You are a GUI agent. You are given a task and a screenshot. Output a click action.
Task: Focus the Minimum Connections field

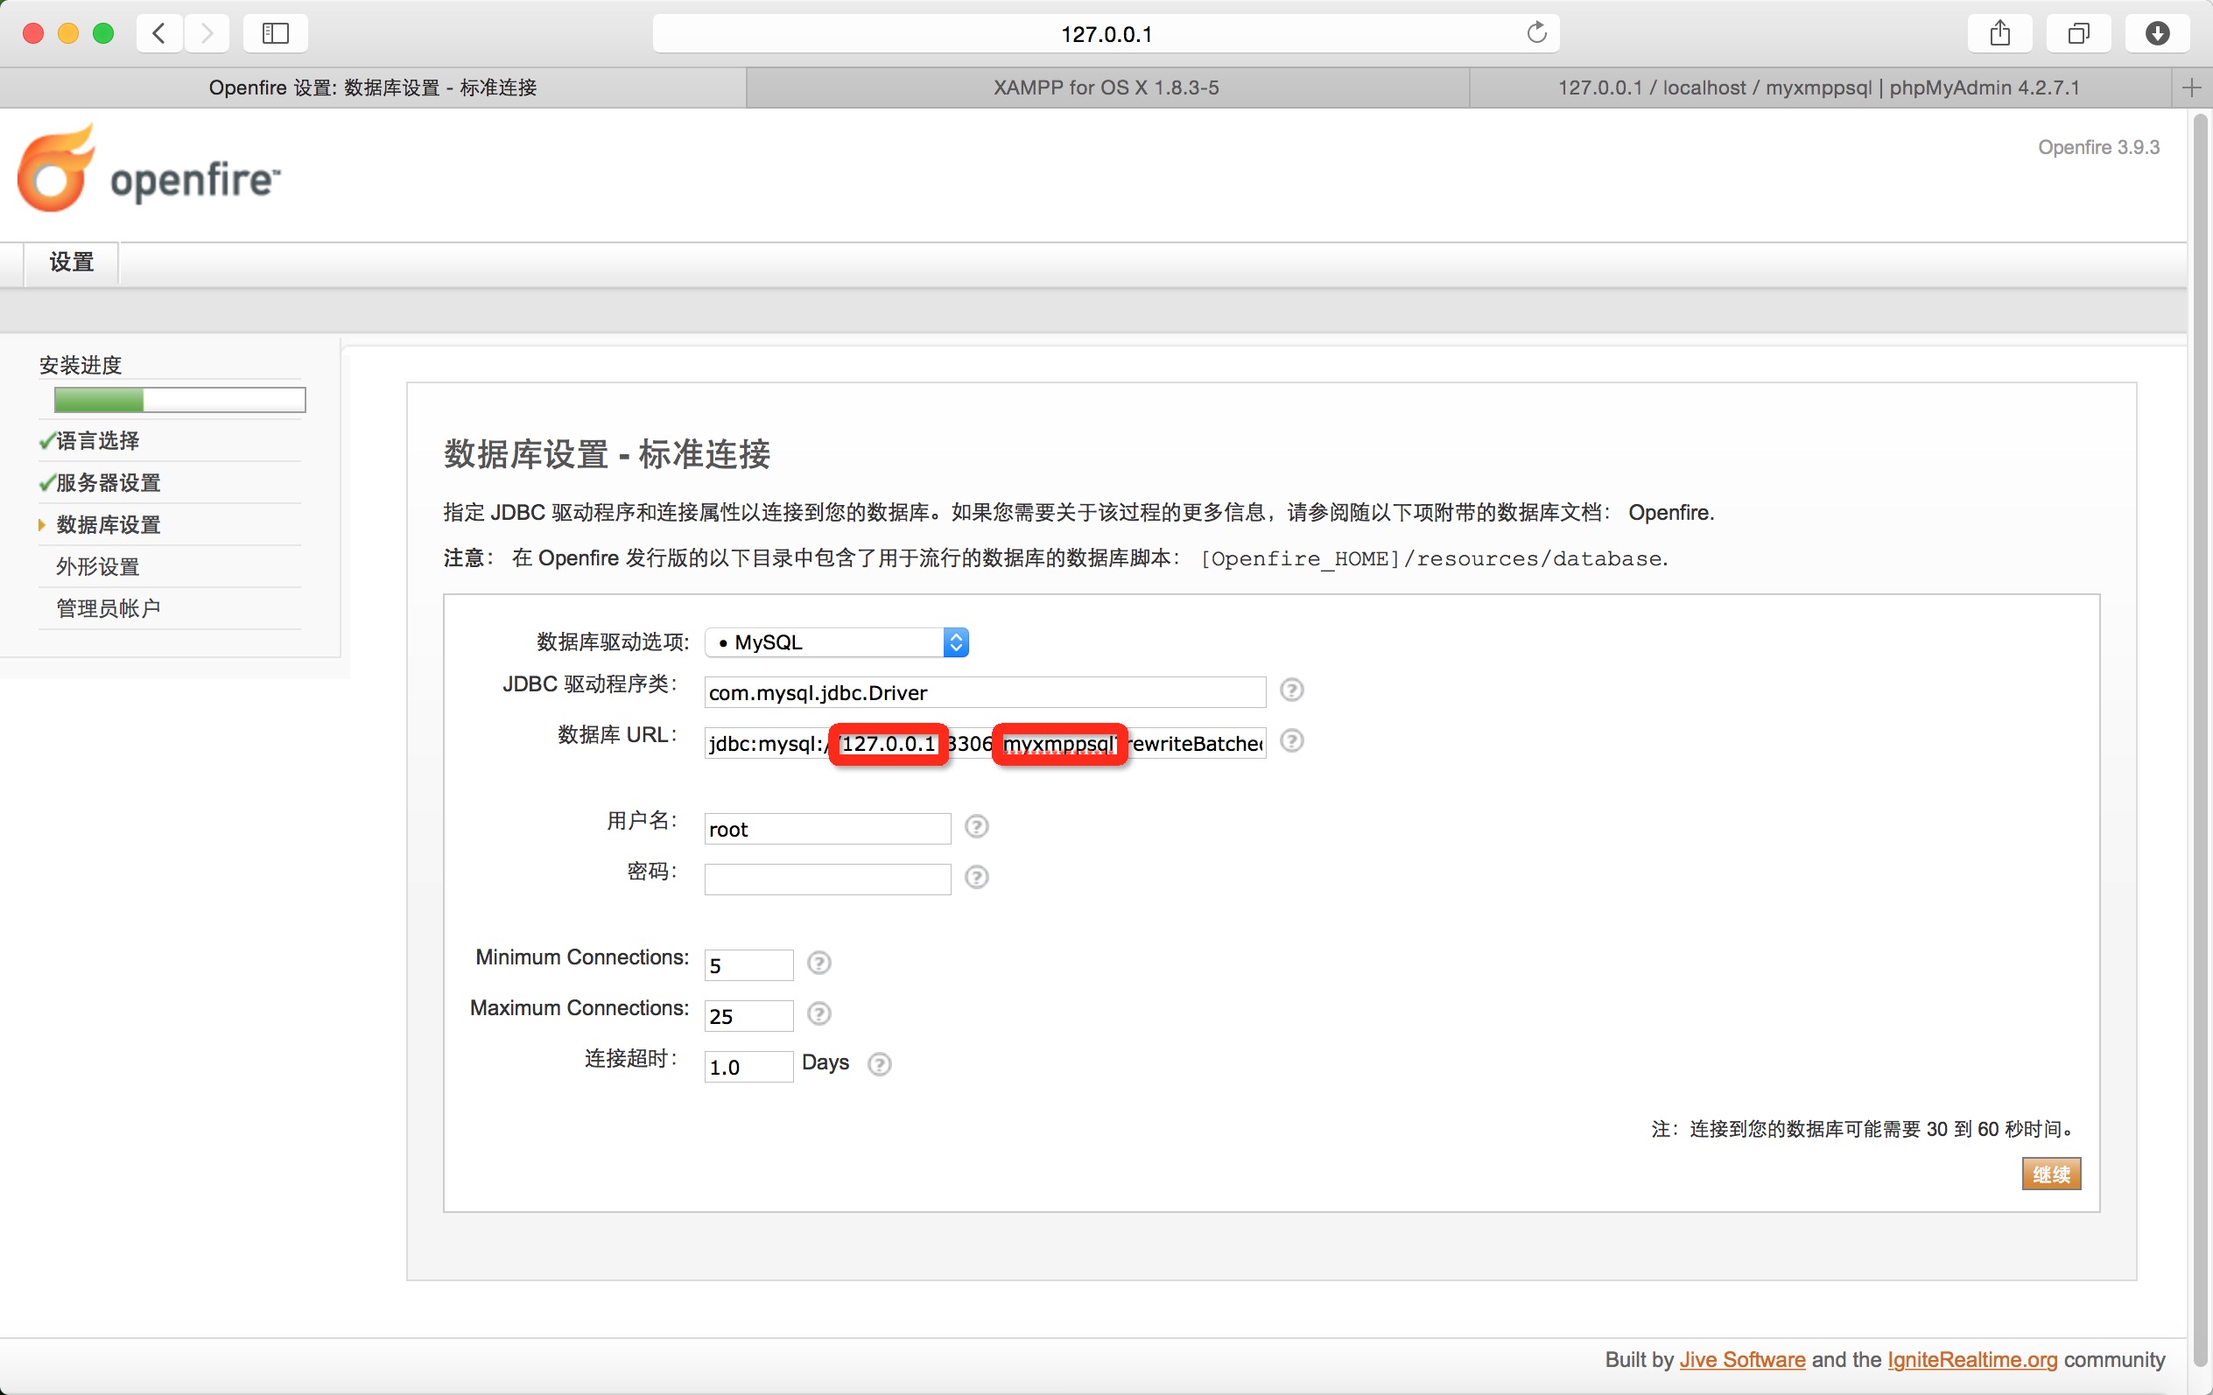click(749, 965)
